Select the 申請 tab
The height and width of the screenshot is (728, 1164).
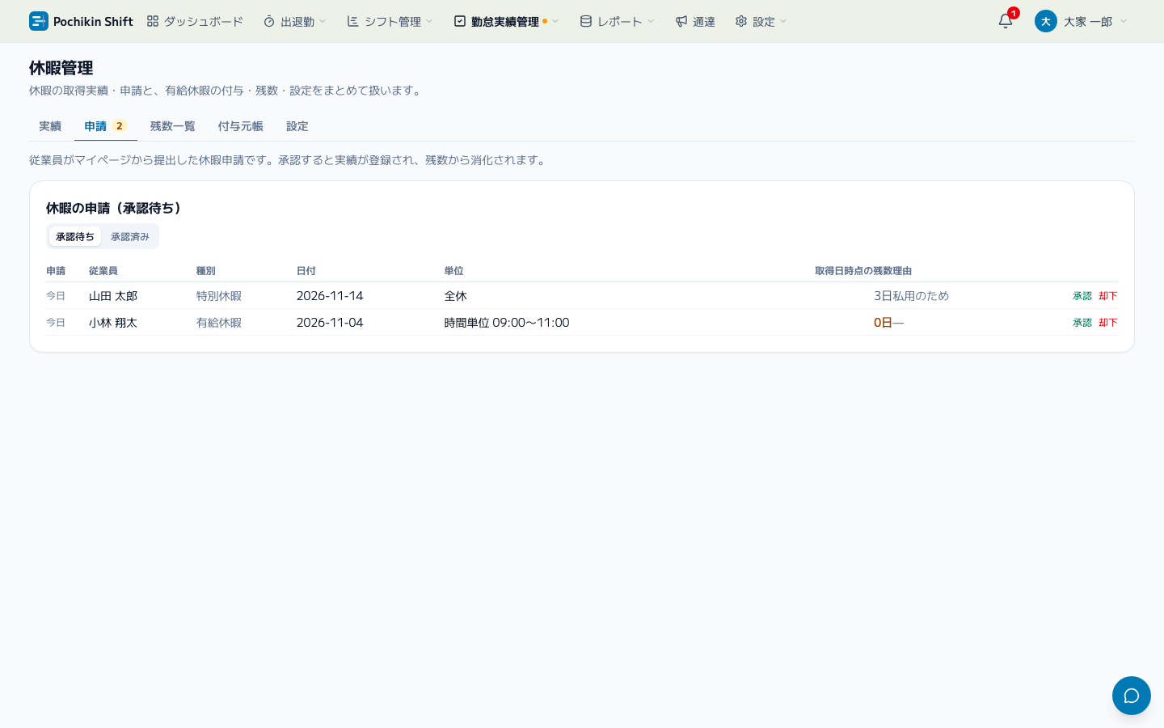106,126
